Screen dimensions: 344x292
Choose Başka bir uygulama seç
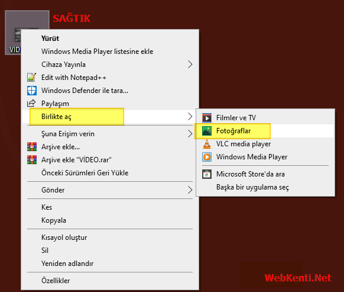click(x=265, y=187)
